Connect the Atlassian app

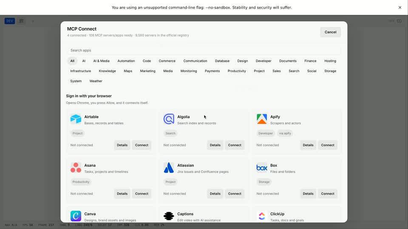tap(235, 194)
